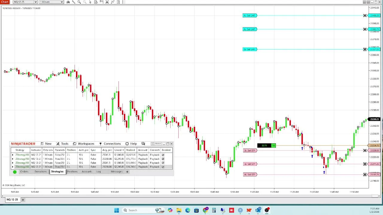
Task: Uncheck Enabled for strategy with $15,775 realized
Action: click(163, 159)
